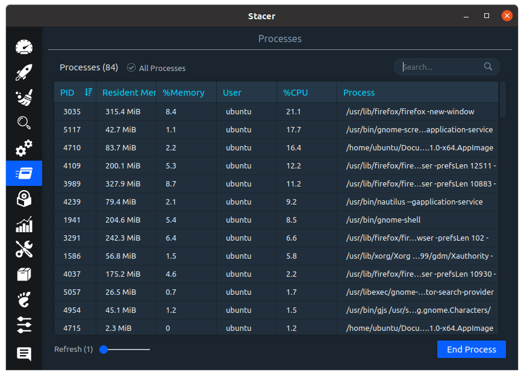Select the gjs Characters process row

(276, 310)
